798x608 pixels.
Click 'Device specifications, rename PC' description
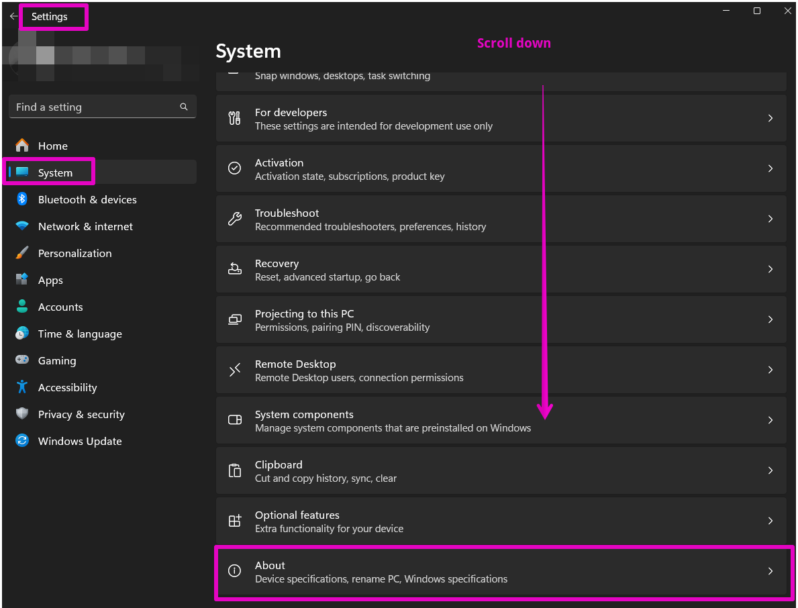pos(381,579)
